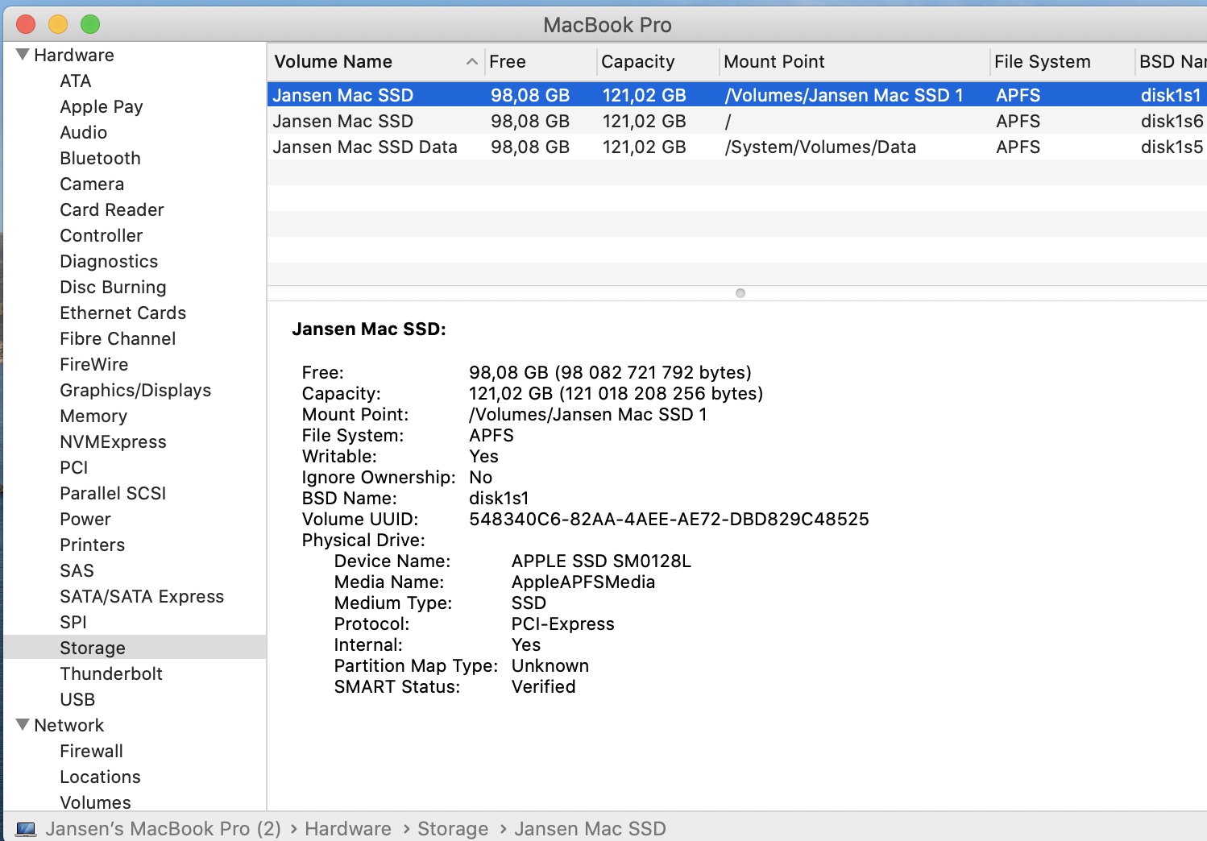Click the Mount Point column header

click(x=854, y=62)
